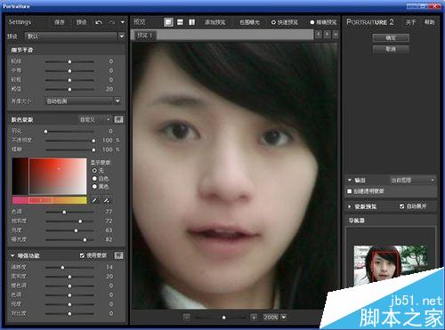Click the 确定 button
445x330 pixels.
pyautogui.click(x=391, y=37)
